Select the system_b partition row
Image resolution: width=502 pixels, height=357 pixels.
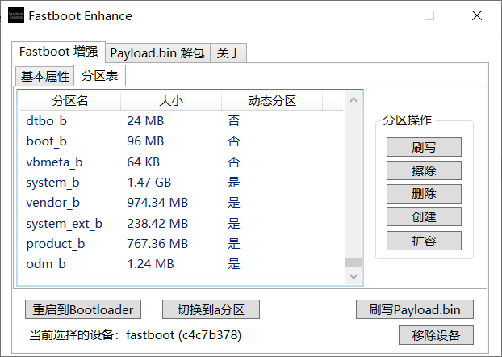tap(182, 183)
